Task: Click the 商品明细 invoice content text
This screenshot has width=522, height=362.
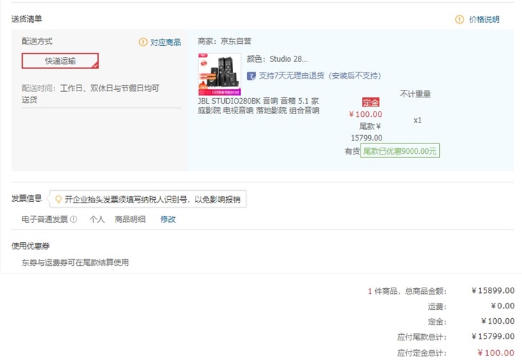Action: click(x=130, y=219)
